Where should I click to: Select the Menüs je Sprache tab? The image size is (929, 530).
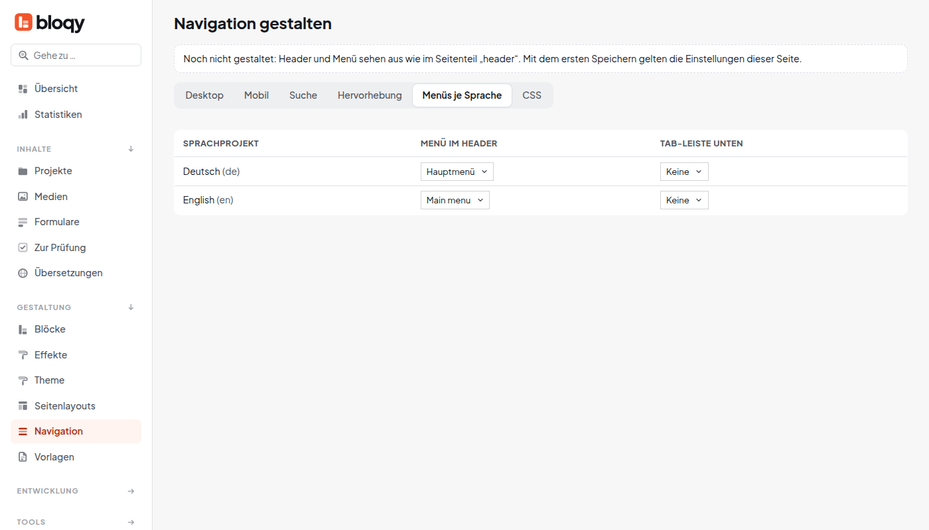pyautogui.click(x=462, y=95)
